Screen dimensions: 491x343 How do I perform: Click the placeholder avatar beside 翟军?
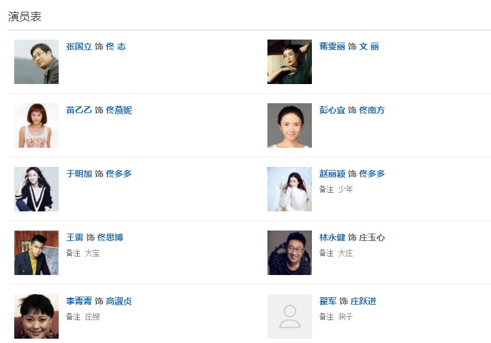[290, 316]
